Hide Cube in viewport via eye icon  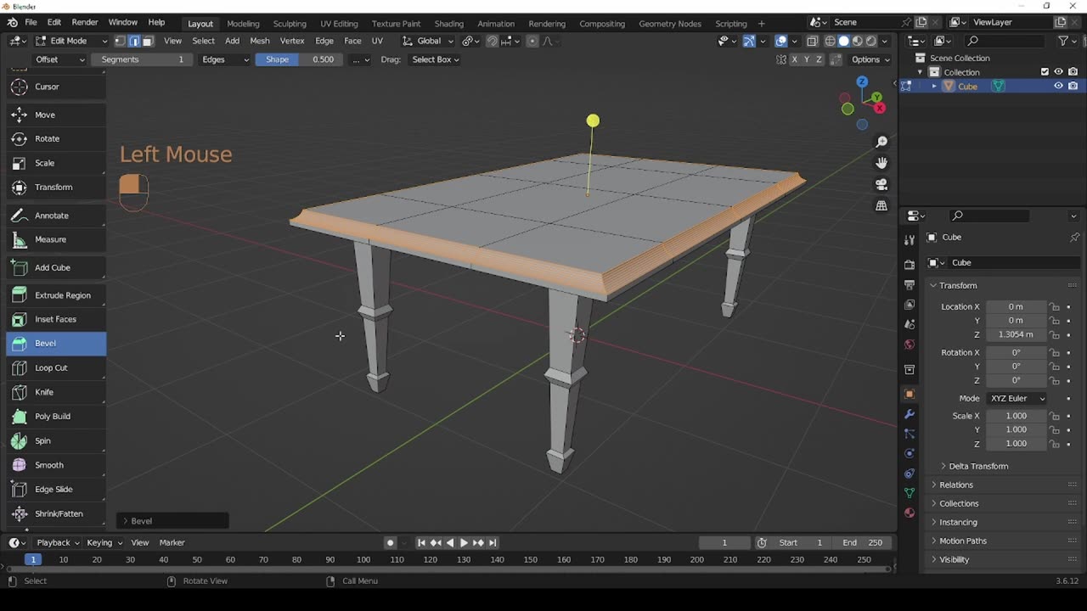point(1058,86)
